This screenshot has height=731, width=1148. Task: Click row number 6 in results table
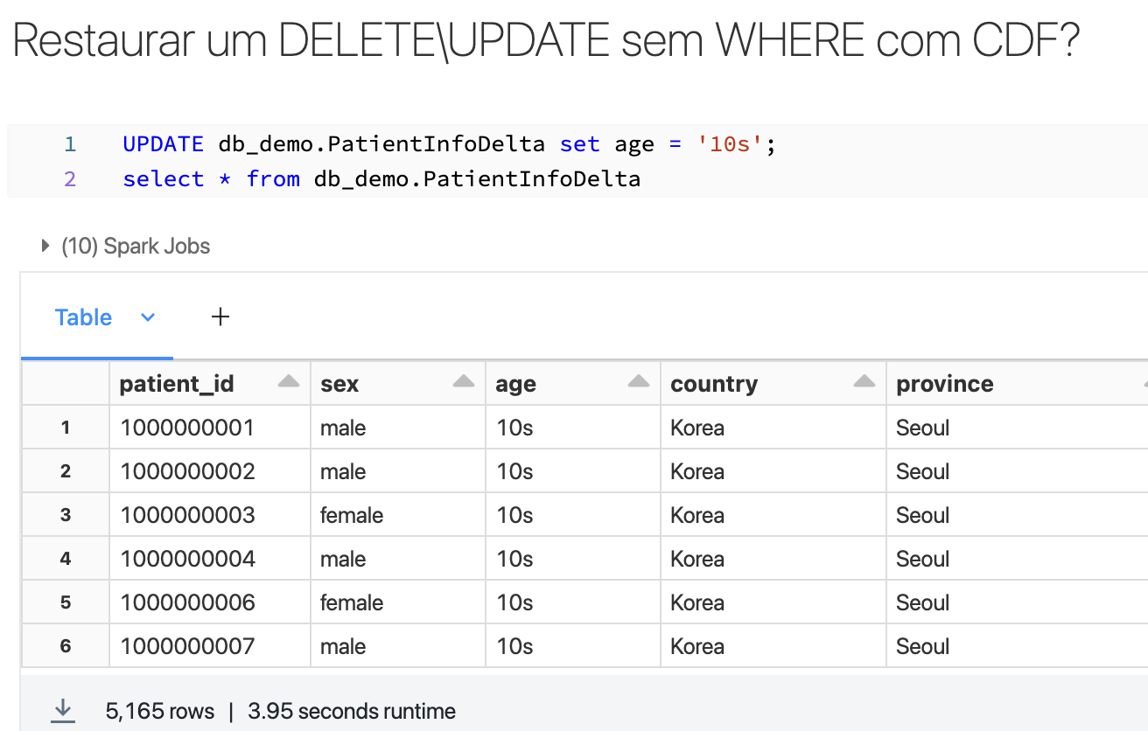pyautogui.click(x=66, y=646)
